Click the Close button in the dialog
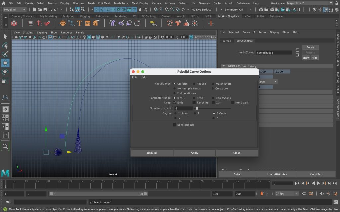The height and width of the screenshot is (212, 340). 237,153
